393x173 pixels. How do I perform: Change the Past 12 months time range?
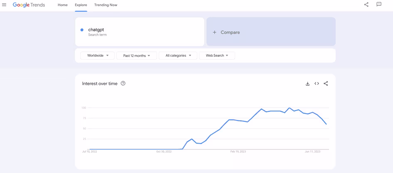(137, 55)
